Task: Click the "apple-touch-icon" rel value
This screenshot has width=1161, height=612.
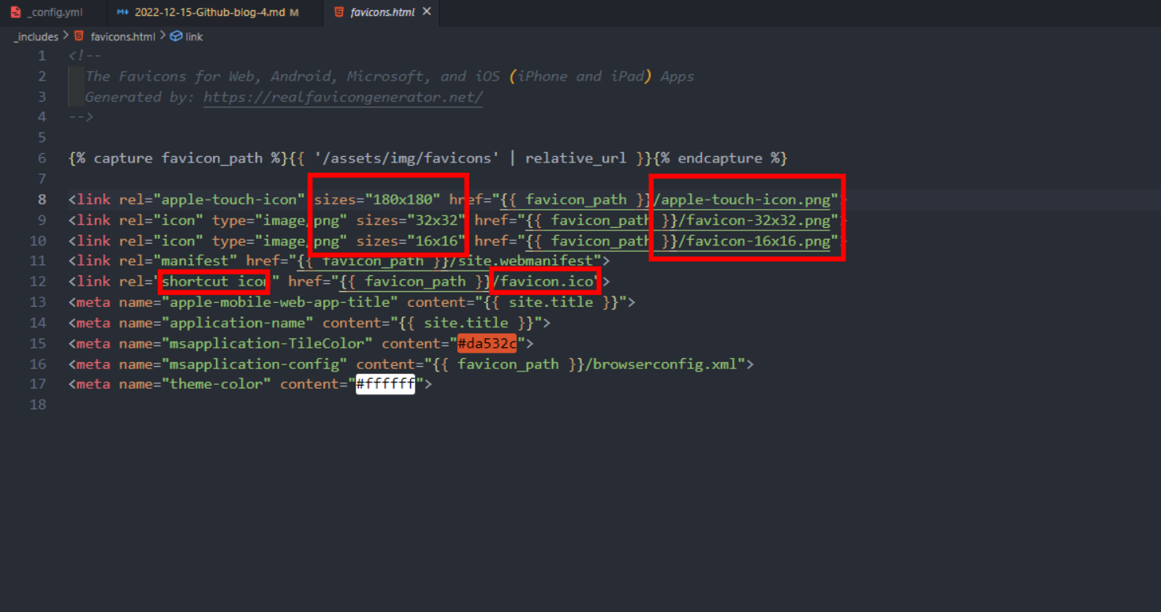Action: [229, 200]
